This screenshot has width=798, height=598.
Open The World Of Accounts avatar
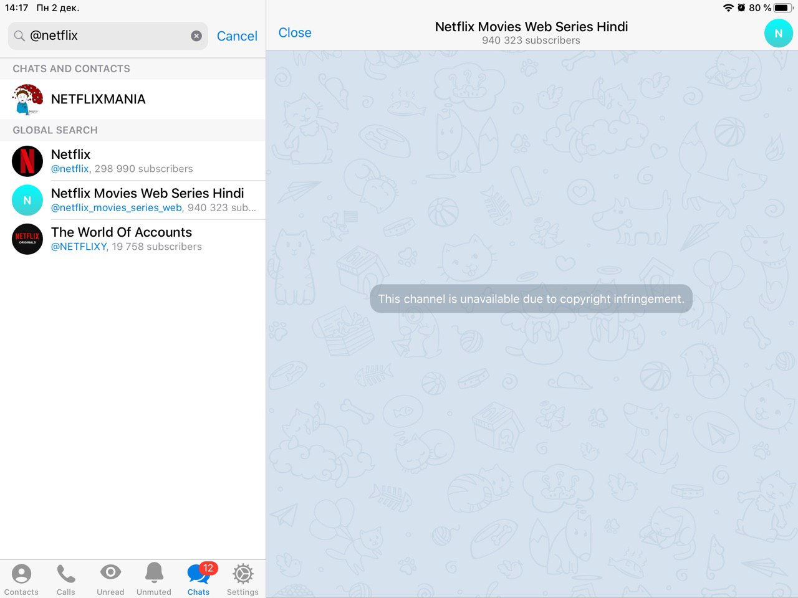27,239
